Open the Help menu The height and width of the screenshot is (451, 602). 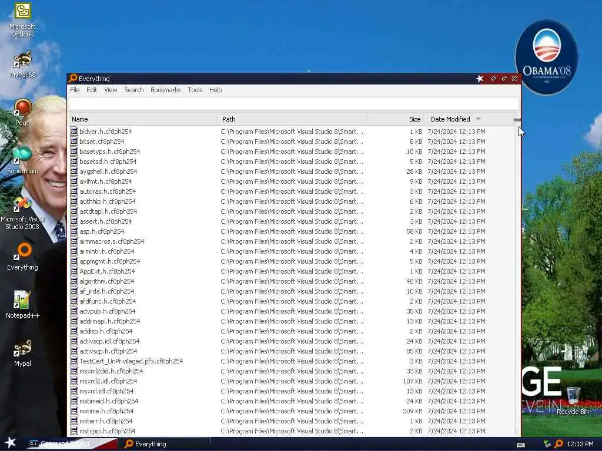[x=215, y=90]
